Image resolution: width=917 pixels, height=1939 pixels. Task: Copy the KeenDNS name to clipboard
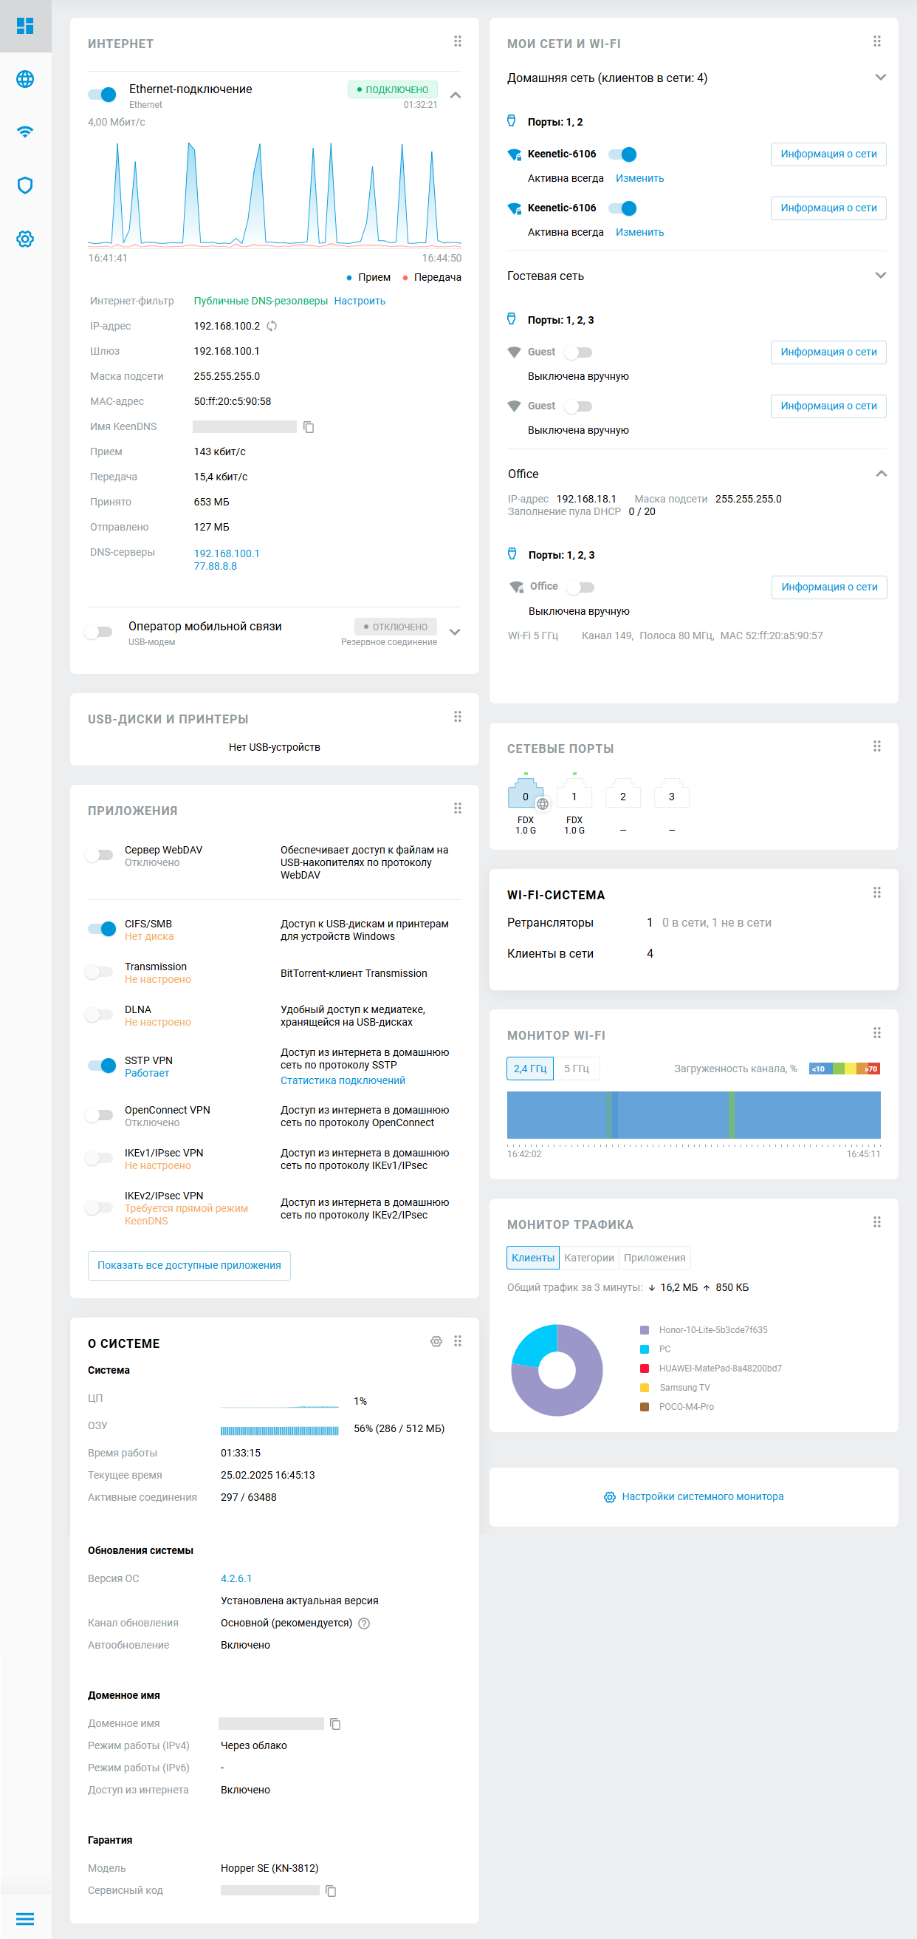[309, 427]
